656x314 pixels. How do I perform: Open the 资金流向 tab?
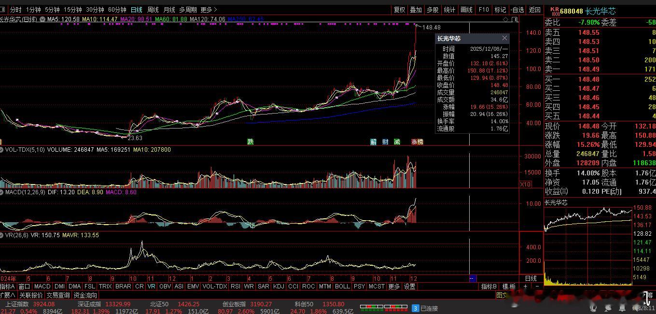tap(85, 295)
